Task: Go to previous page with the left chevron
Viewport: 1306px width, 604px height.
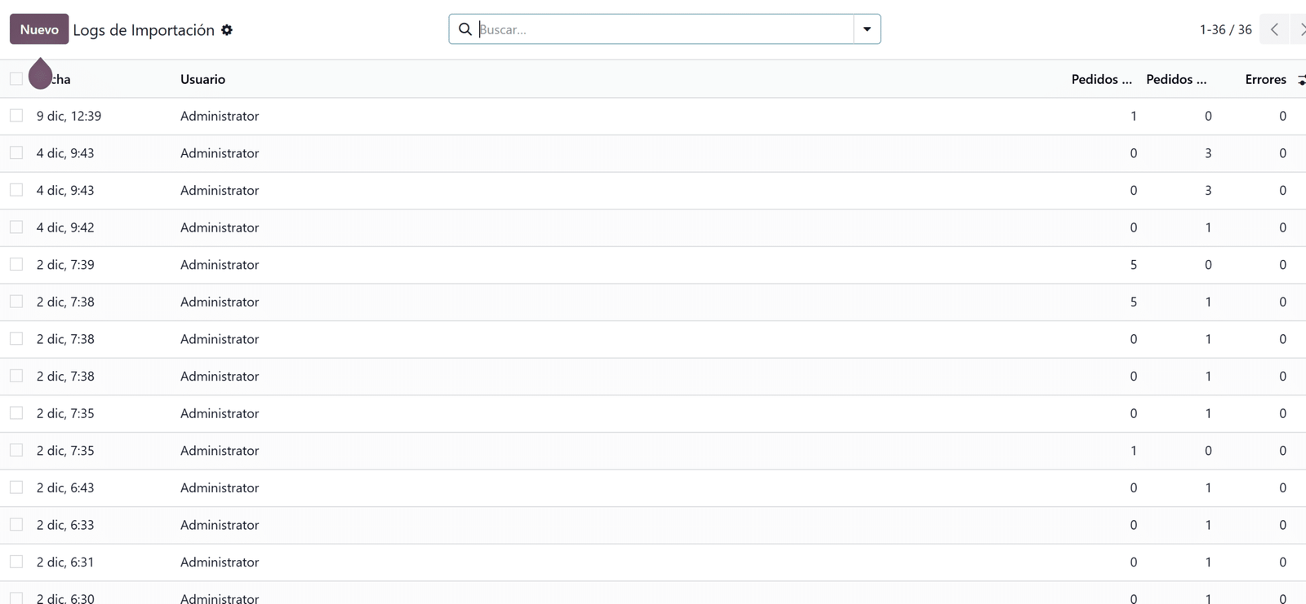Action: pos(1274,29)
